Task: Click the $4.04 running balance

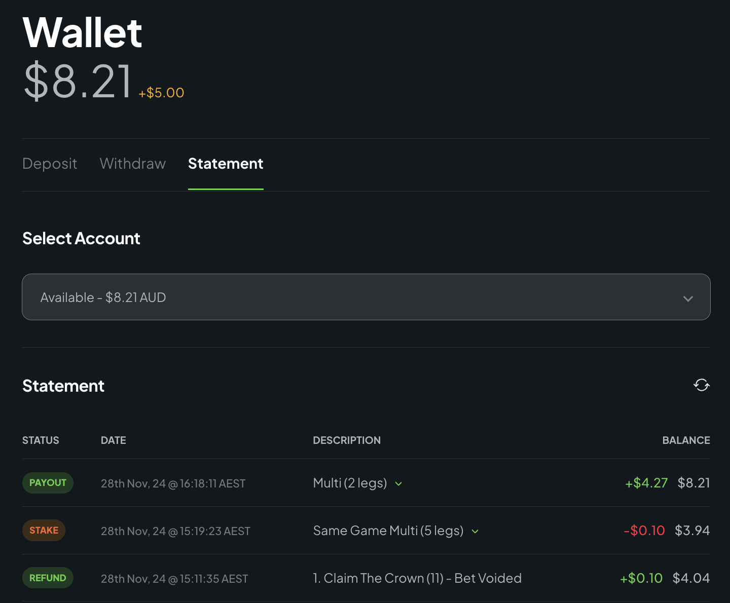Action: click(x=691, y=578)
